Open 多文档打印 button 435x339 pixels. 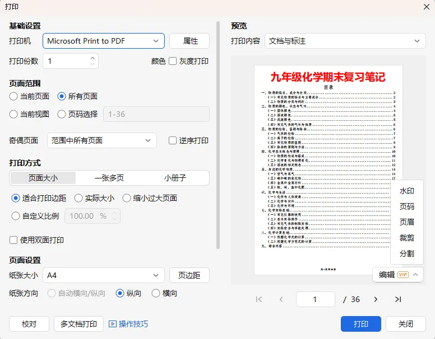coord(78,324)
